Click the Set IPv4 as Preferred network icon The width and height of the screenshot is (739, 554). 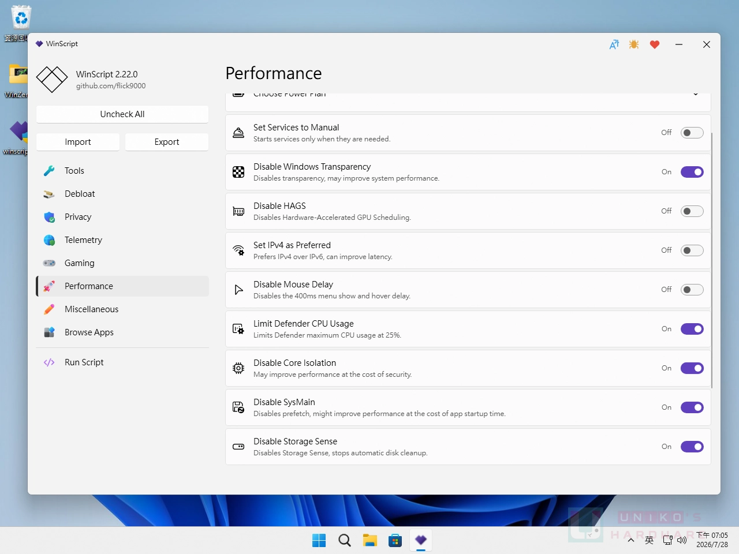click(x=238, y=250)
